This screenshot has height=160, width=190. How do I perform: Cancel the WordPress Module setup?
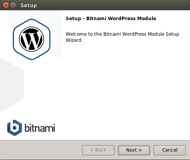point(169,150)
